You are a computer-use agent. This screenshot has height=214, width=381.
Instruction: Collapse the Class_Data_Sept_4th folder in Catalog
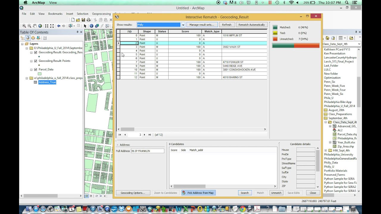pos(326,122)
